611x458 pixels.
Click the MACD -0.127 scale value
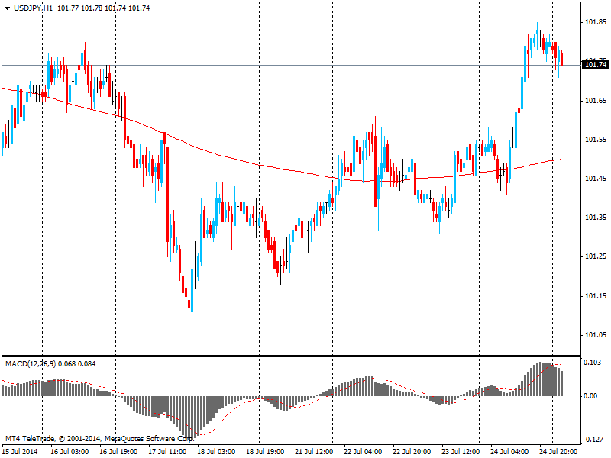click(593, 439)
